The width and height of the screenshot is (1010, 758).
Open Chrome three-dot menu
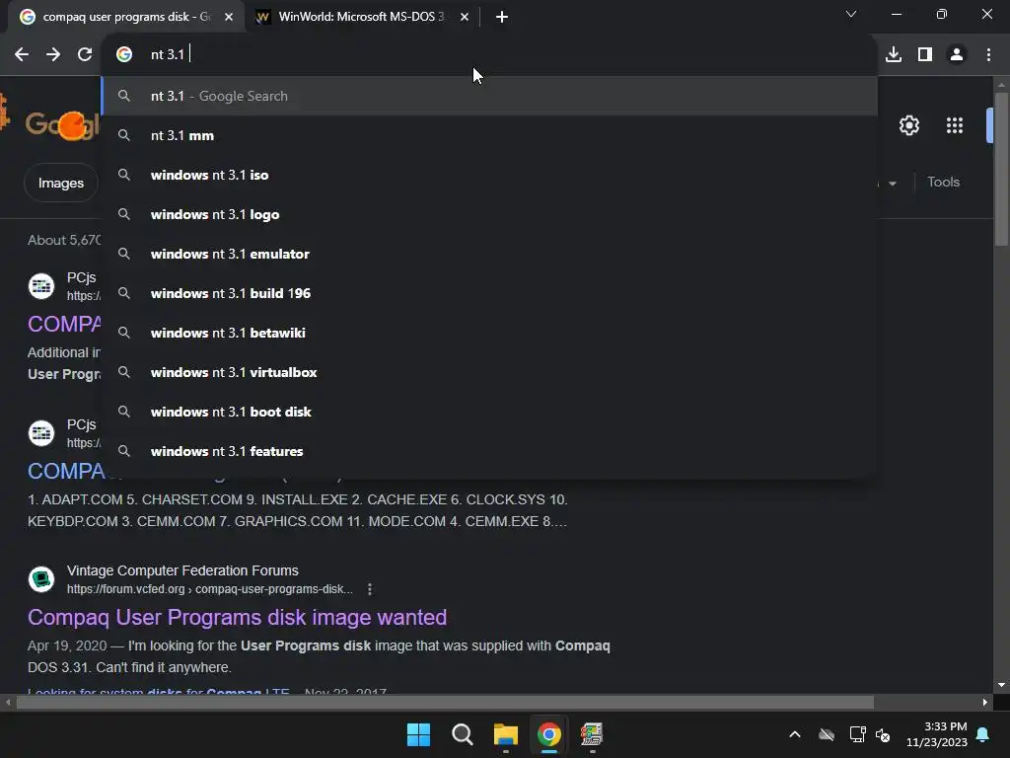[988, 55]
